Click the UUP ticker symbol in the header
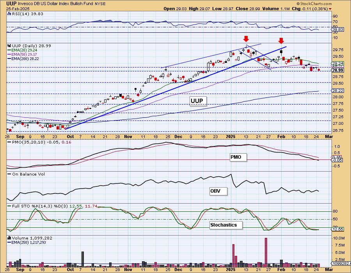 click(x=11, y=4)
